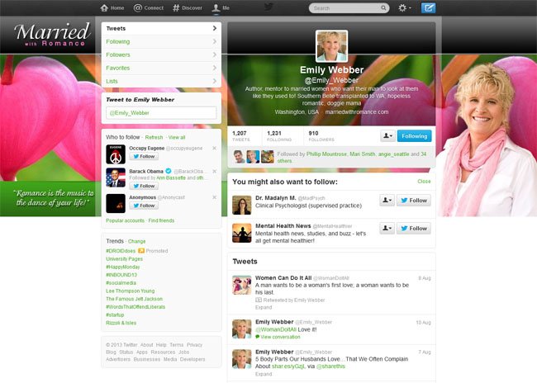Image resolution: width=537 pixels, height=383 pixels.
Task: Expand the '5 Body Parts' tweet
Action: 264,374
